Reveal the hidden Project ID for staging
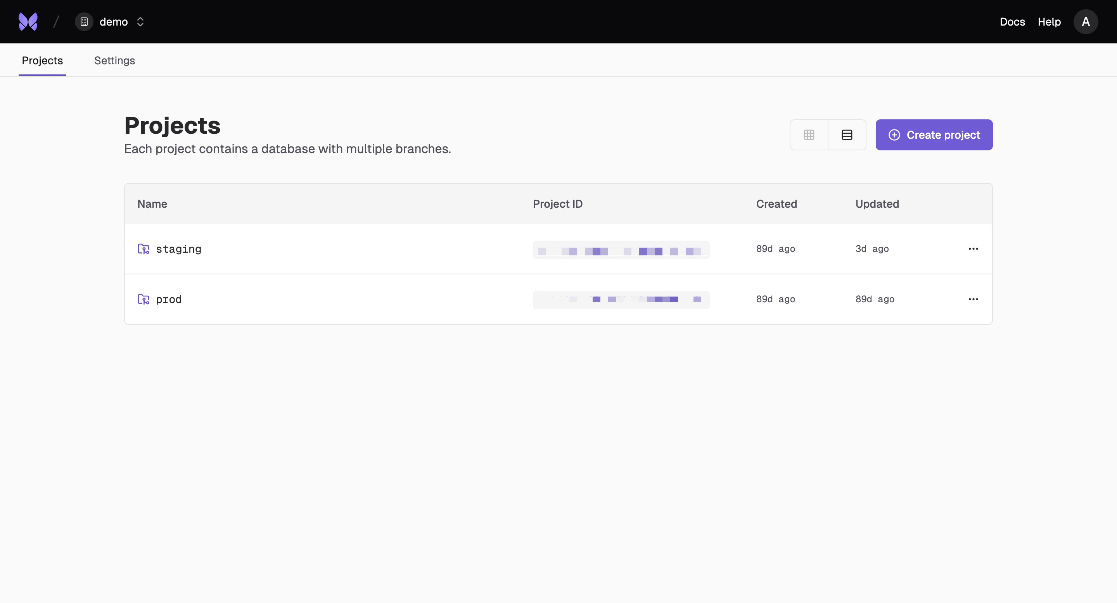1117x603 pixels. (621, 250)
